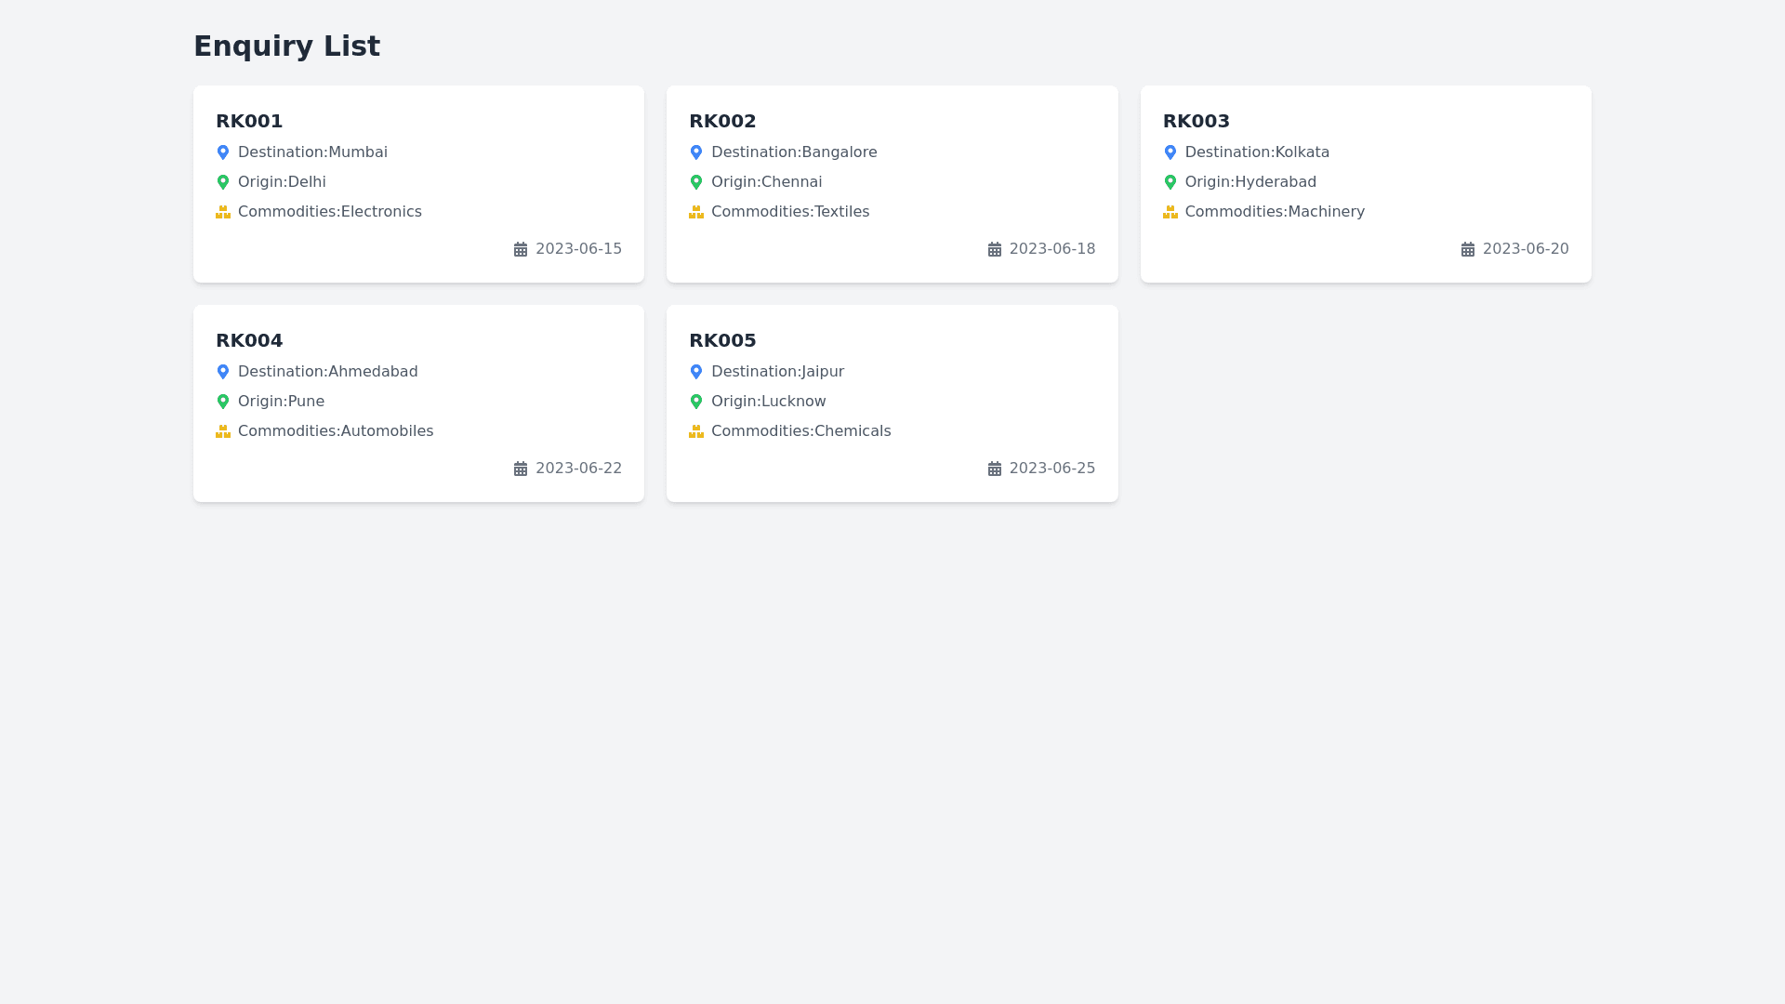
Task: Click the calendar icon beside 2023-06-18
Action: point(994,249)
